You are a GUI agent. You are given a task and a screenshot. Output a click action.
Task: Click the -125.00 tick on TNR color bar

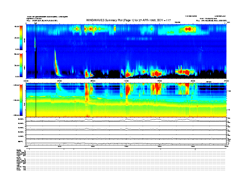[x=16, y=85]
